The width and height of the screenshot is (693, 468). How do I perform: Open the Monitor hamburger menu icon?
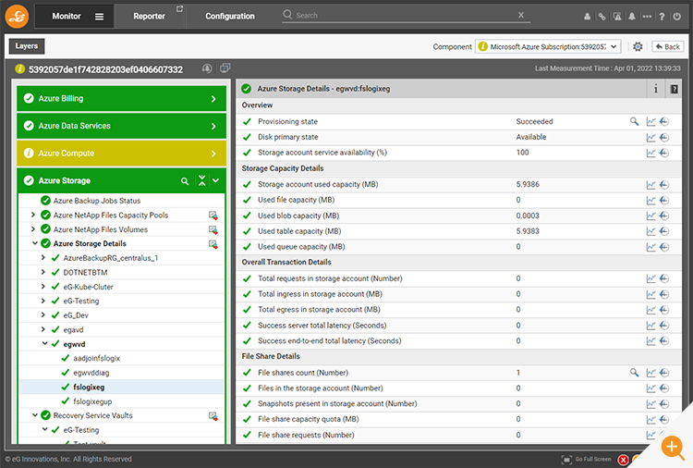pyautogui.click(x=100, y=17)
